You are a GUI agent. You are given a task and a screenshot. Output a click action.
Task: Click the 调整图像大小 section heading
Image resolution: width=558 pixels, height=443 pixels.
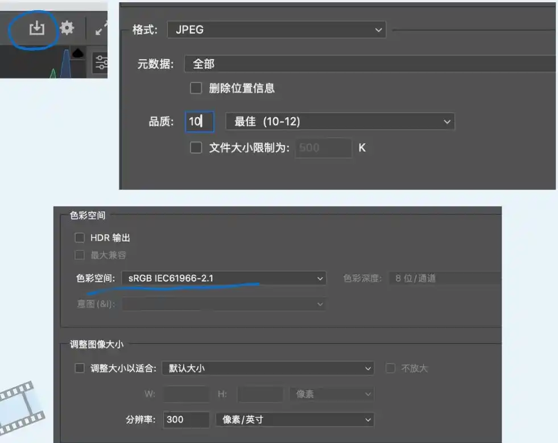97,345
